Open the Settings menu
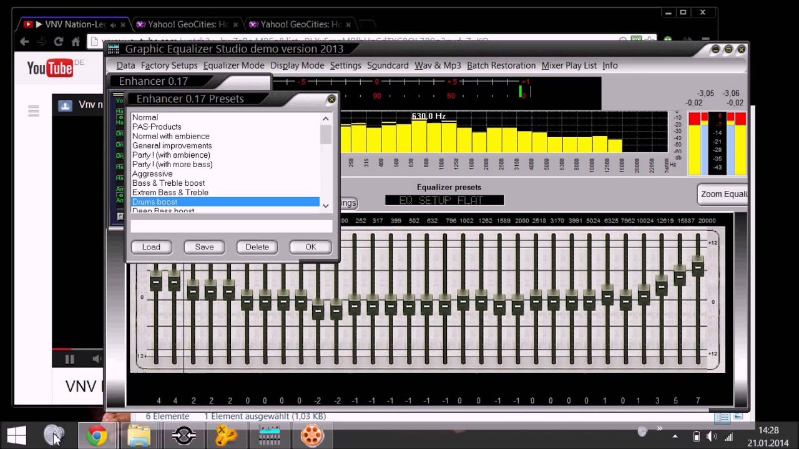 (345, 65)
